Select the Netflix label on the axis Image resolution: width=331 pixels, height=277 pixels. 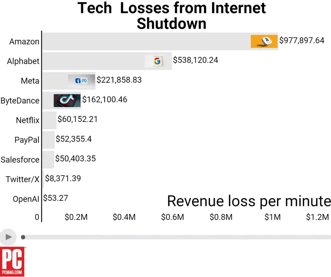[x=27, y=120]
